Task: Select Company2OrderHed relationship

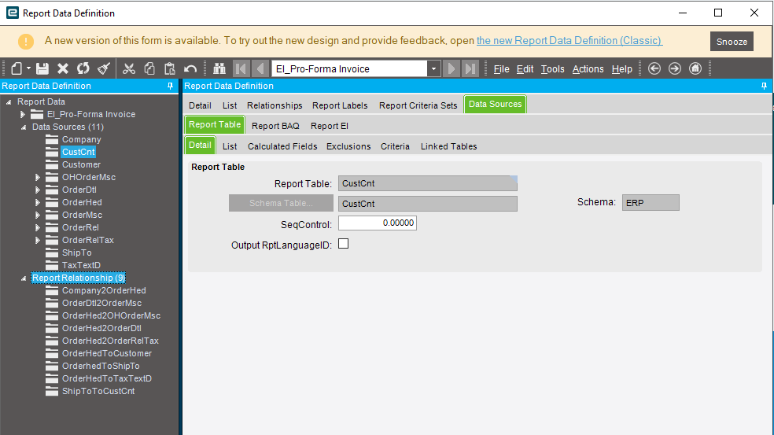Action: pos(104,290)
